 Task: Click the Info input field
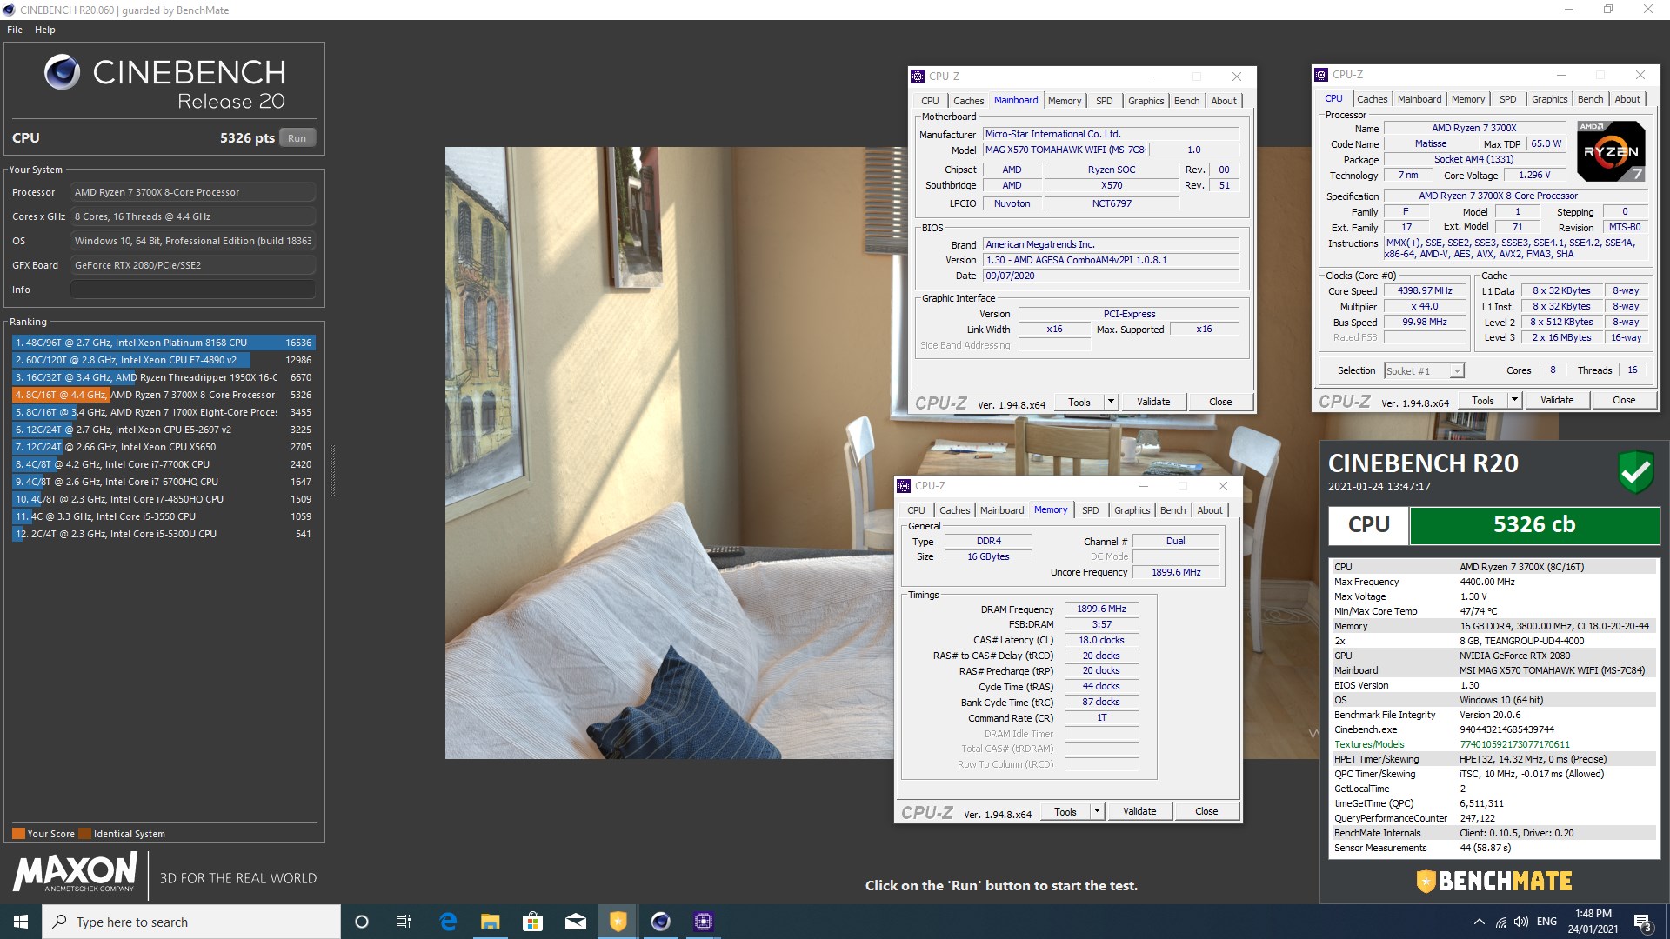[x=193, y=290]
